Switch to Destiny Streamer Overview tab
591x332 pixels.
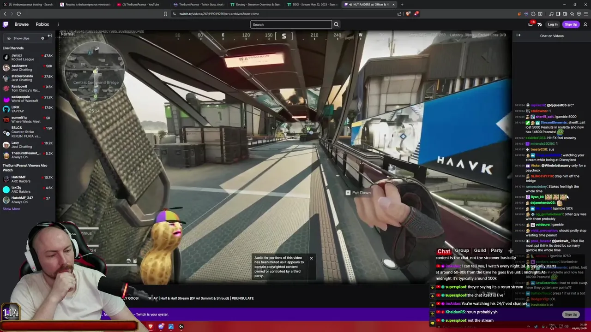pyautogui.click(x=255, y=5)
